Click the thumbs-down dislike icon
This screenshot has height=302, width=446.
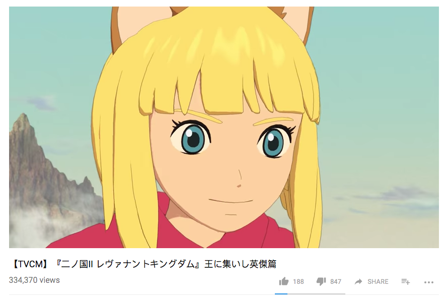(321, 281)
